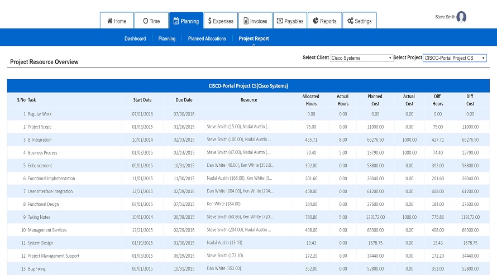
Task: Click the Settings gears icon
Action: 350,21
